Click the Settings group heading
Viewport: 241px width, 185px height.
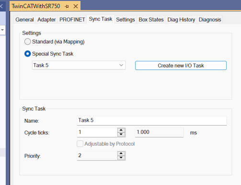pos(32,33)
